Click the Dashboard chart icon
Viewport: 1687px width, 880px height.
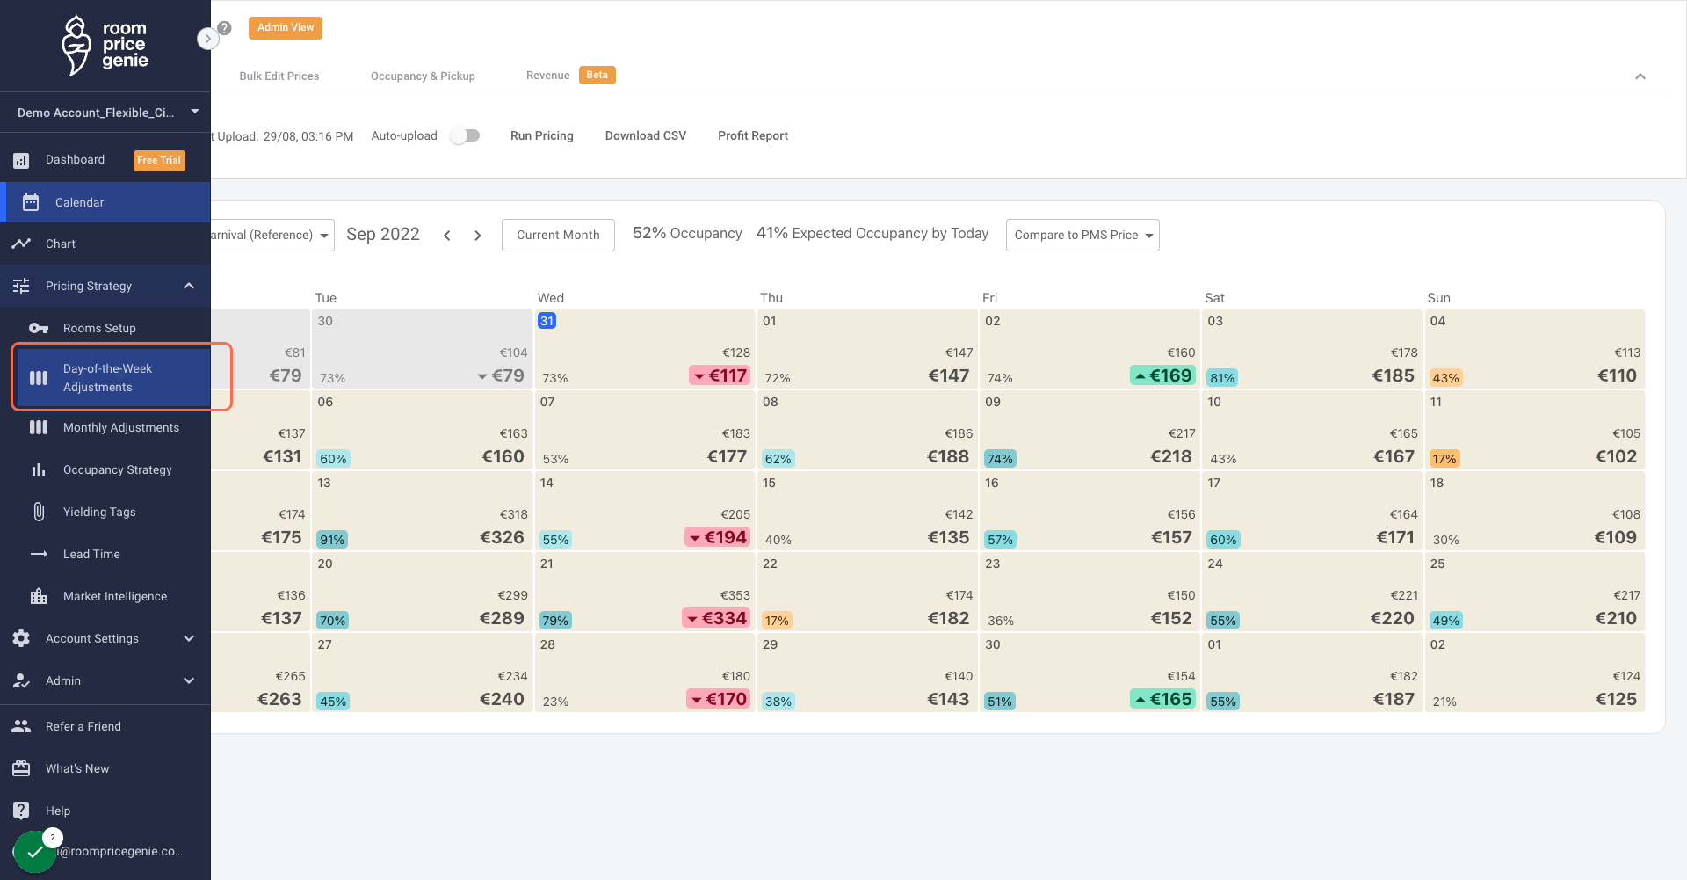click(x=21, y=160)
